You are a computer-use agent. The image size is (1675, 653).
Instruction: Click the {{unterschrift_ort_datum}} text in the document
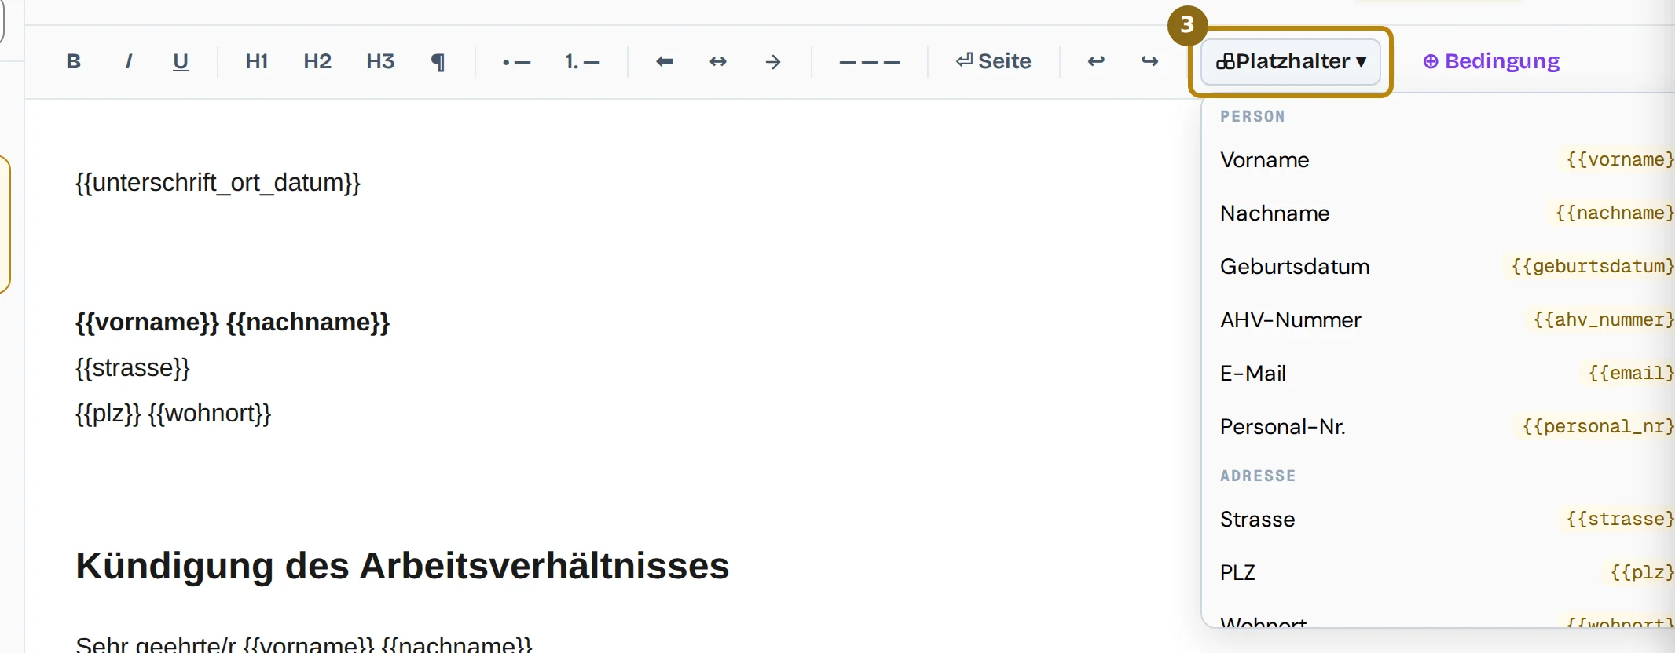pyautogui.click(x=218, y=183)
